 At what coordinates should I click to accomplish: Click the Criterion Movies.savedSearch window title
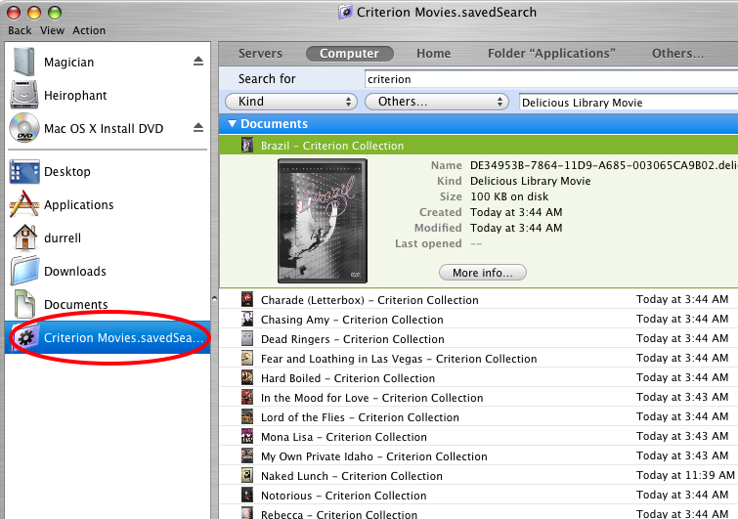446,12
